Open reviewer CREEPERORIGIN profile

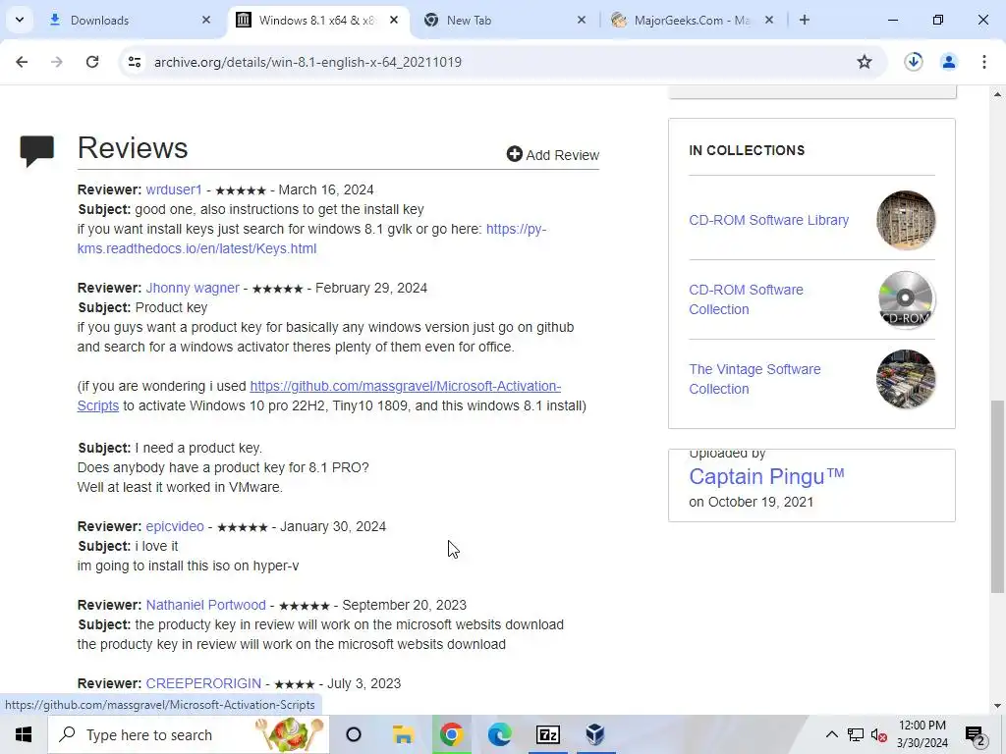pos(203,683)
